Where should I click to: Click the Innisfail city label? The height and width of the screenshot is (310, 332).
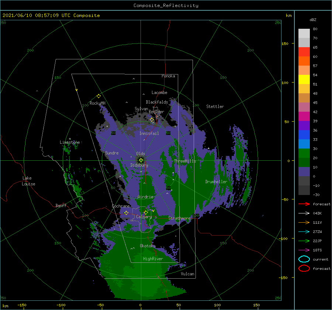pos(149,133)
